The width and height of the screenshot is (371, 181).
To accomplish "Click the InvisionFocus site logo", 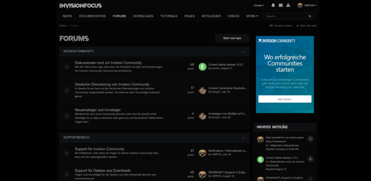I will [x=80, y=6].
